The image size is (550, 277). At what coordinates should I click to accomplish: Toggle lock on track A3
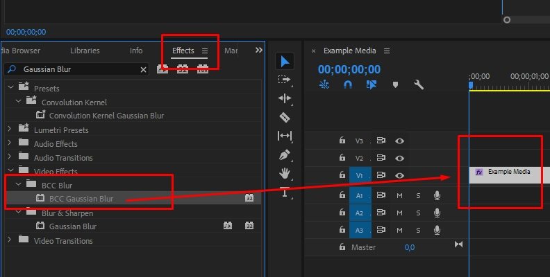[x=342, y=229]
